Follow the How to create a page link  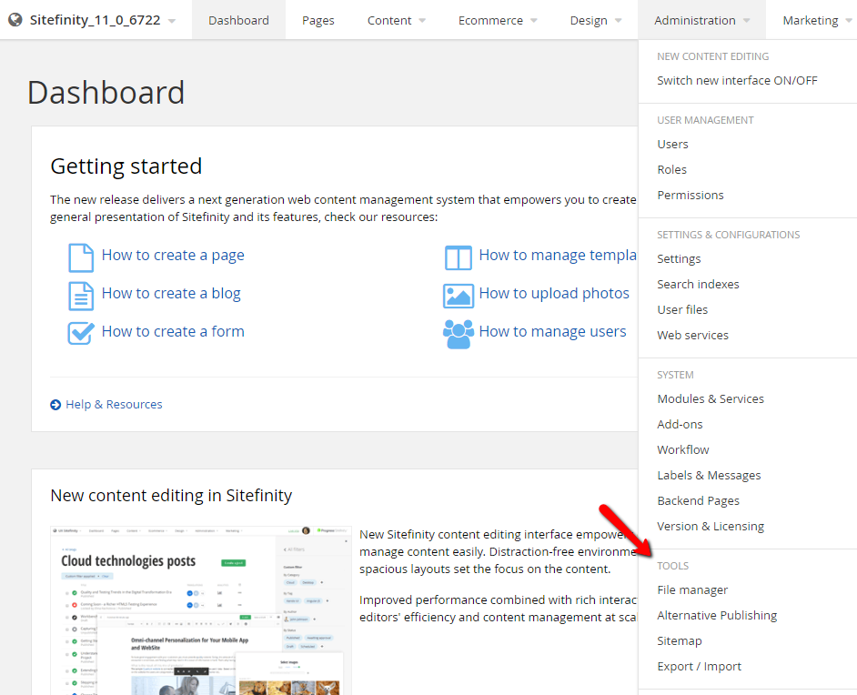[x=173, y=255]
